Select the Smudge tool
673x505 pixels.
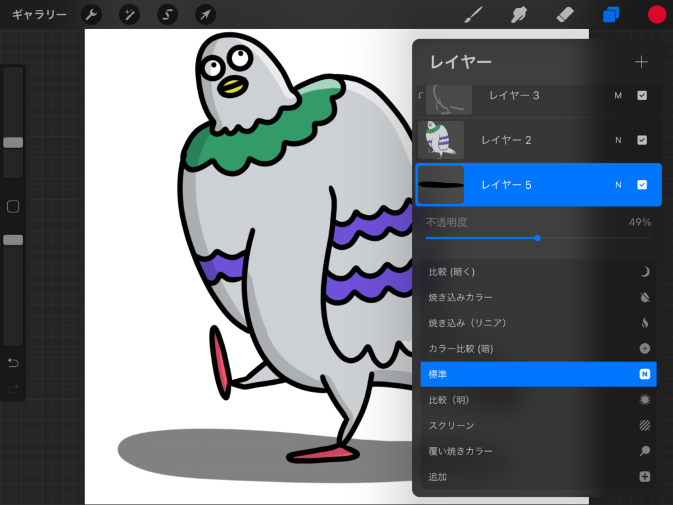coord(519,14)
